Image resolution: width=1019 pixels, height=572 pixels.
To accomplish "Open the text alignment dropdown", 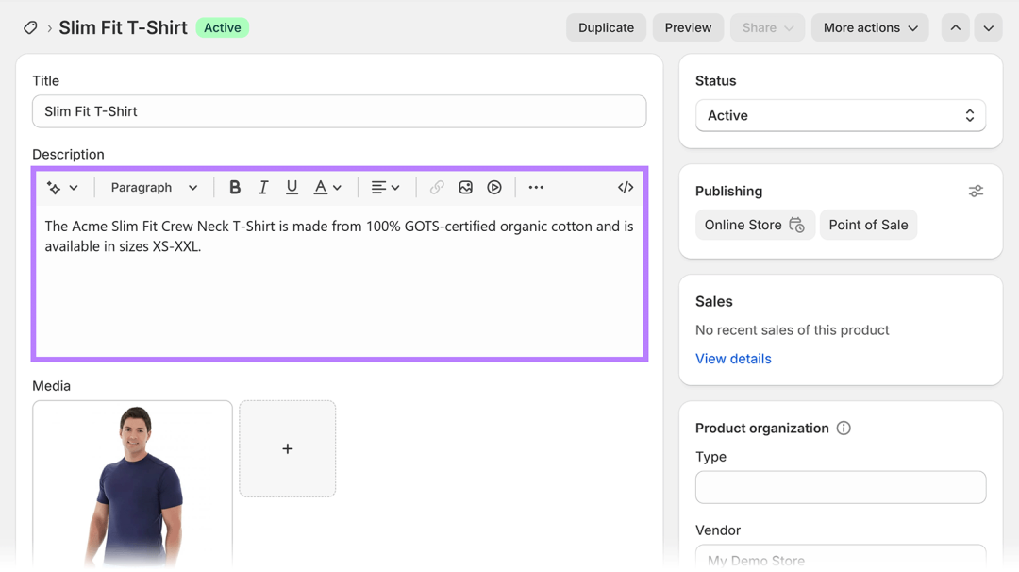I will pyautogui.click(x=385, y=188).
